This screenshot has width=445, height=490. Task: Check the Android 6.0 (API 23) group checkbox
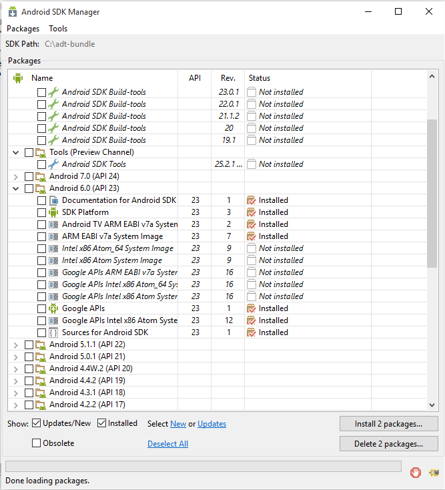[x=29, y=189]
